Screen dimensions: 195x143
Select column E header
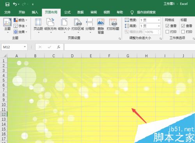[x=91, y=56]
